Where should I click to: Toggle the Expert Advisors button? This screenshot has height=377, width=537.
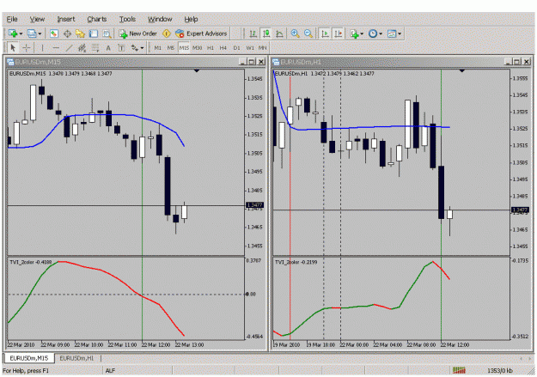click(201, 33)
